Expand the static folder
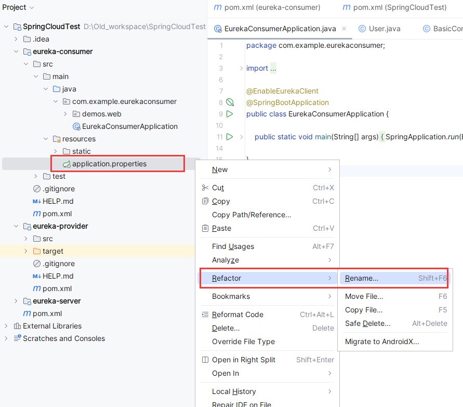Image resolution: width=463 pixels, height=407 pixels. click(56, 151)
